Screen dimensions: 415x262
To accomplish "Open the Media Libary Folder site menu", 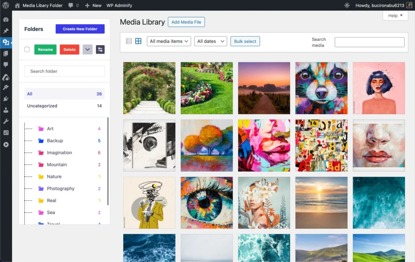I will tap(39, 5).
